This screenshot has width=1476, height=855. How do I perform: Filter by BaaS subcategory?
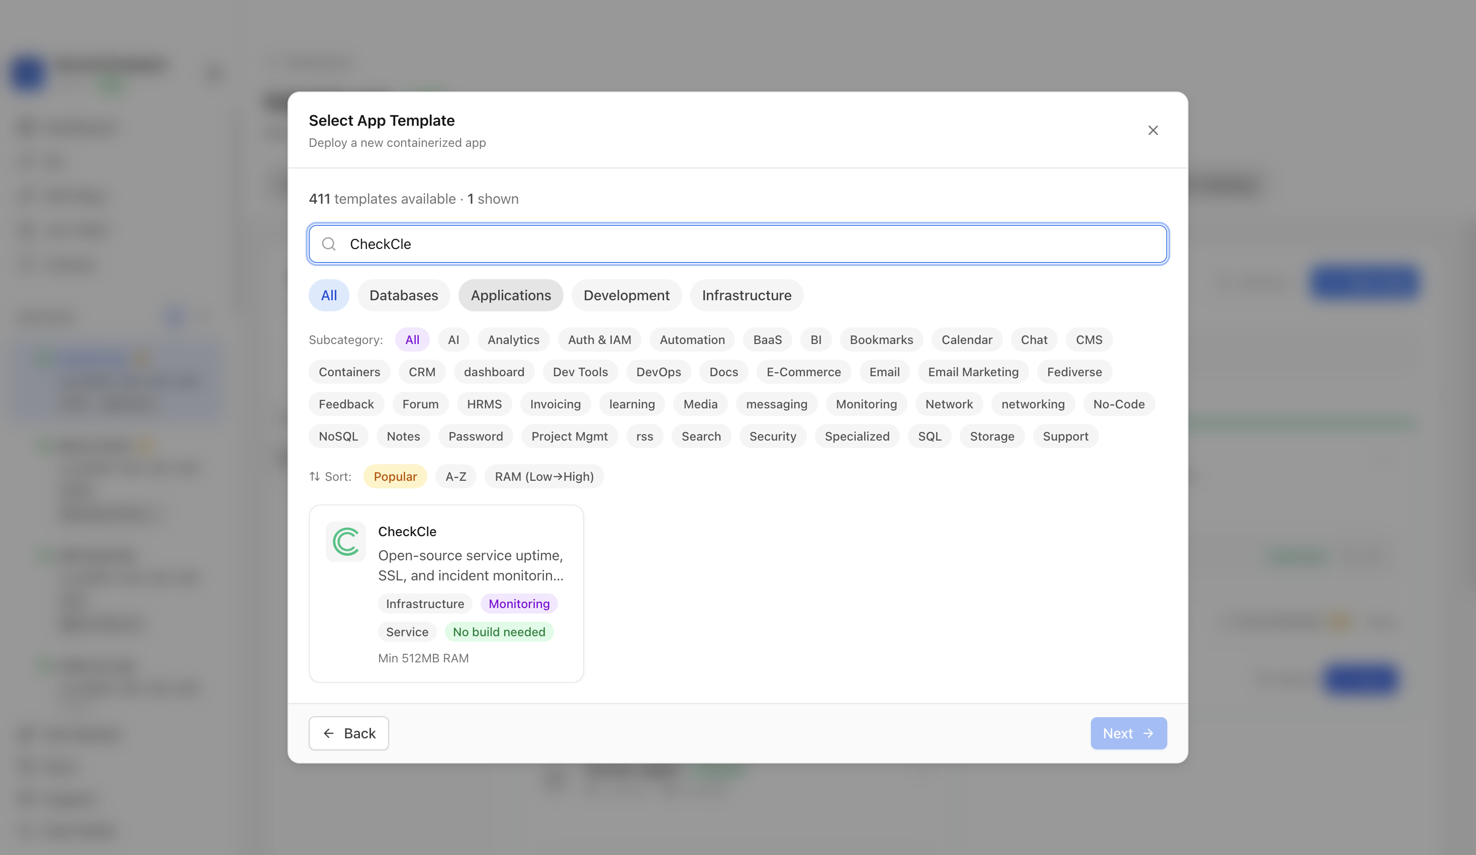point(767,340)
